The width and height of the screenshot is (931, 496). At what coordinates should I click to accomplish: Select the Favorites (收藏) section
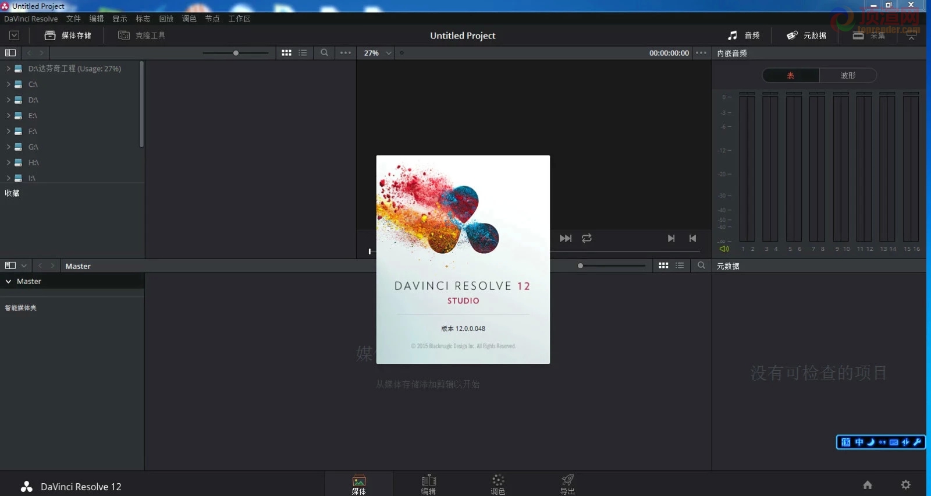point(12,193)
